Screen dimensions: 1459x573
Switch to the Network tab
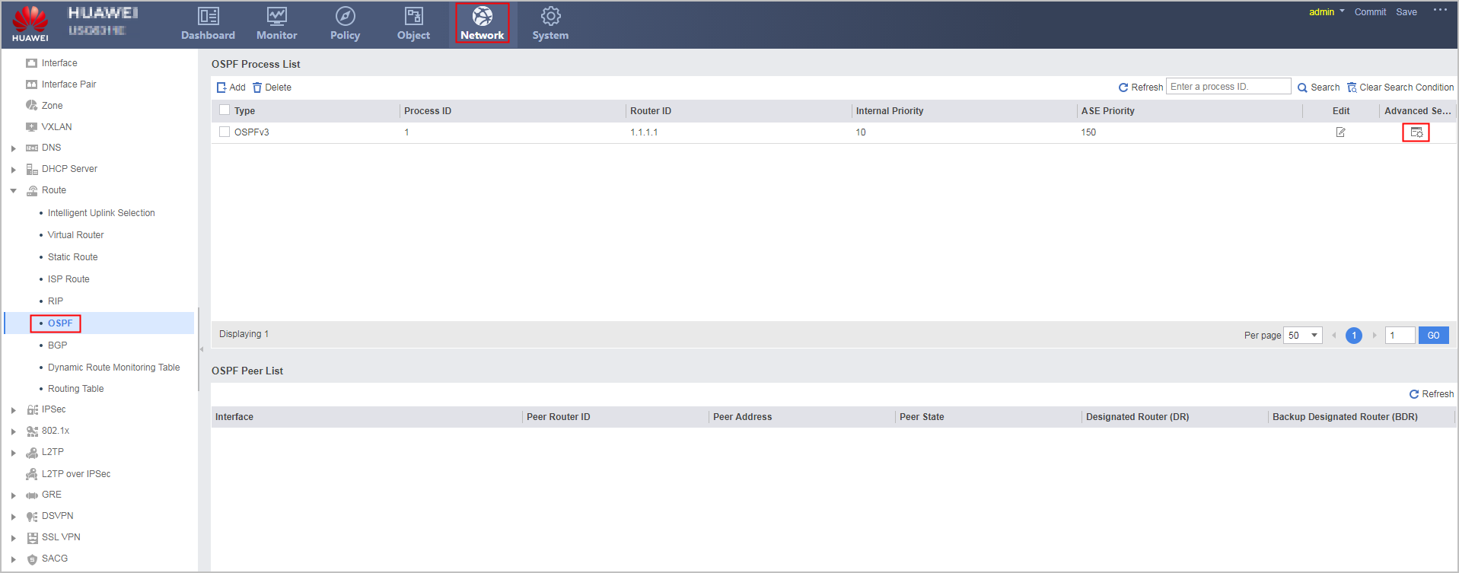[483, 24]
